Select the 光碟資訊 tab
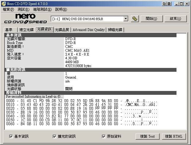This screenshot has height=145, width=191. click(x=44, y=29)
